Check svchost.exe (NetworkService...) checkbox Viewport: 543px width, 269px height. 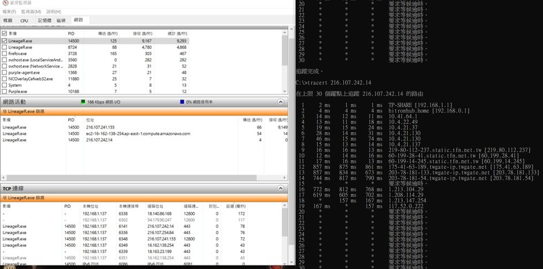[x=4, y=66]
